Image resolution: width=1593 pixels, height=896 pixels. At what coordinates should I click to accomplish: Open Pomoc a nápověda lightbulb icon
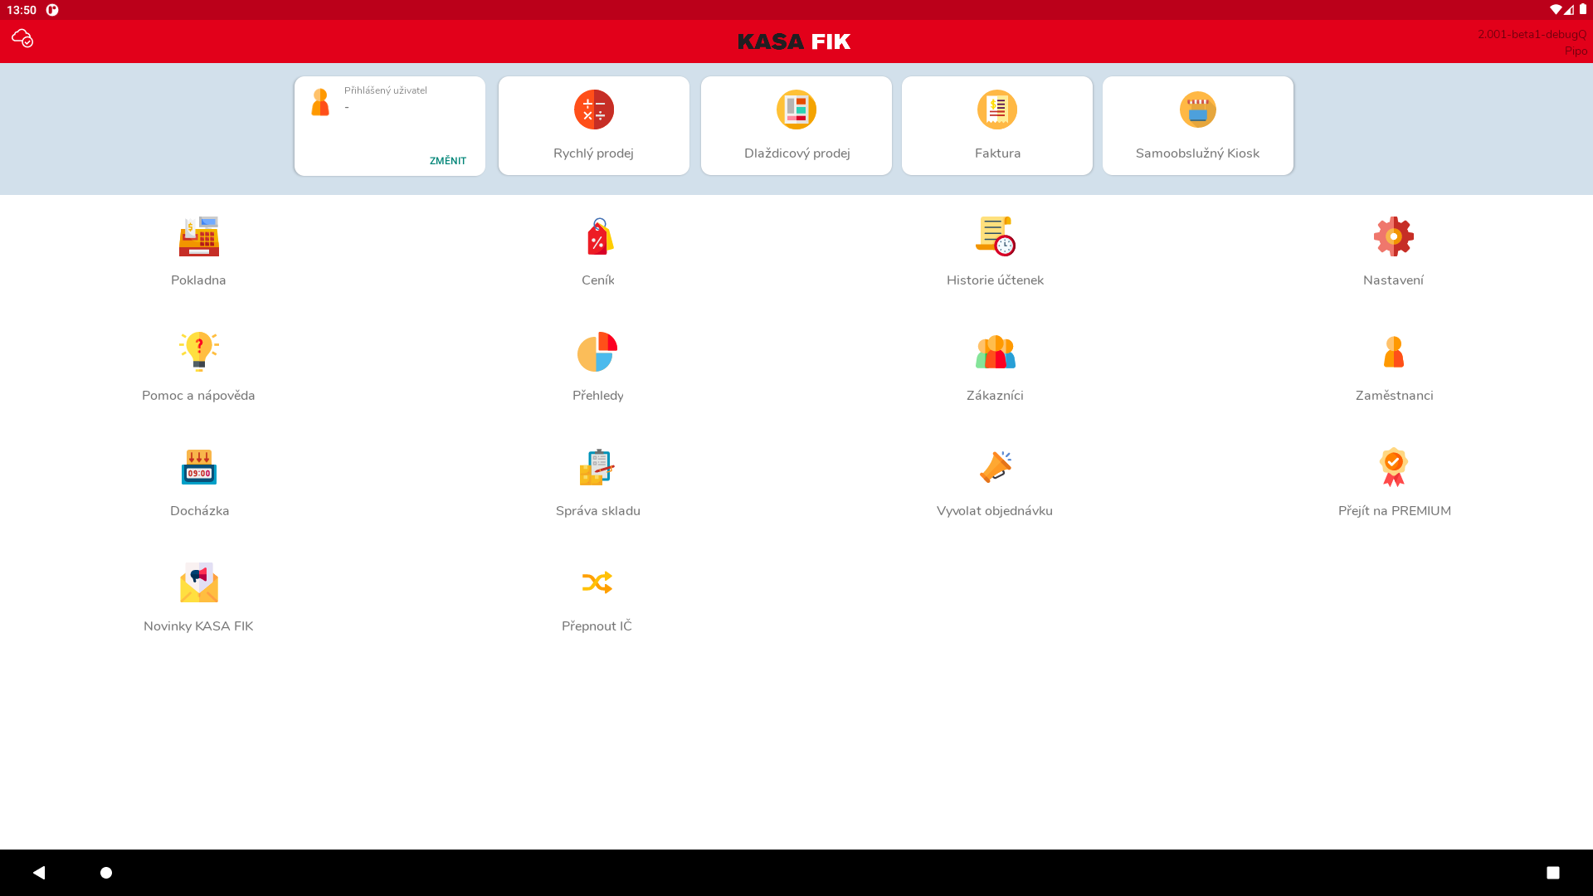[199, 352]
